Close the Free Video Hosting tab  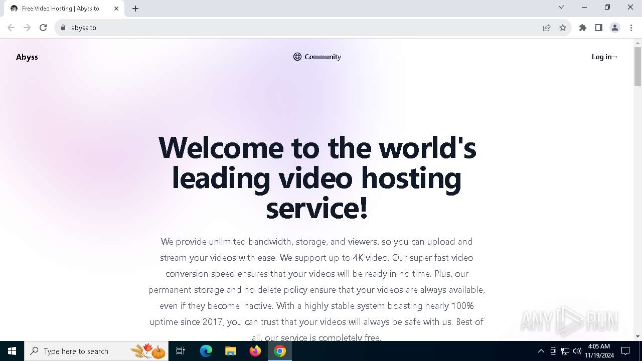click(x=116, y=9)
